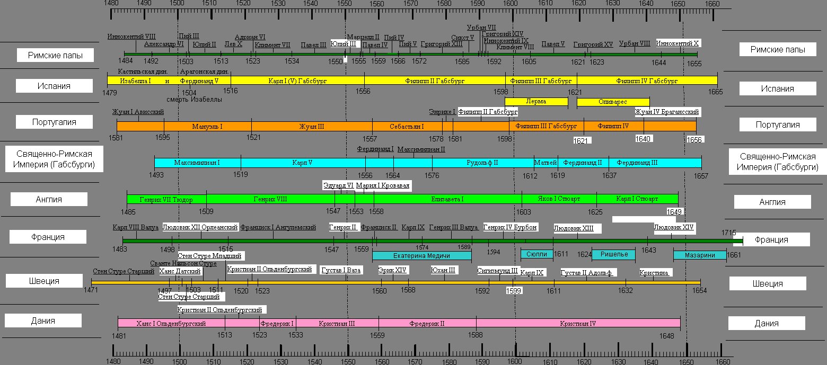The height and width of the screenshot is (365, 827).
Task: Select the Павел III label
Action: tap(313, 45)
